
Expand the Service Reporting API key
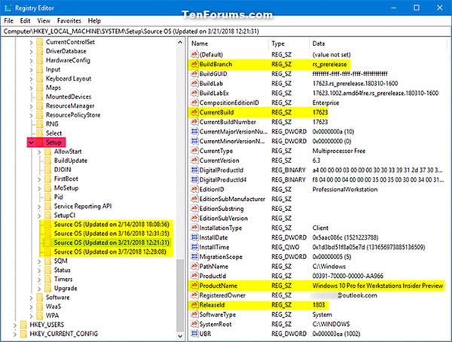39,206
